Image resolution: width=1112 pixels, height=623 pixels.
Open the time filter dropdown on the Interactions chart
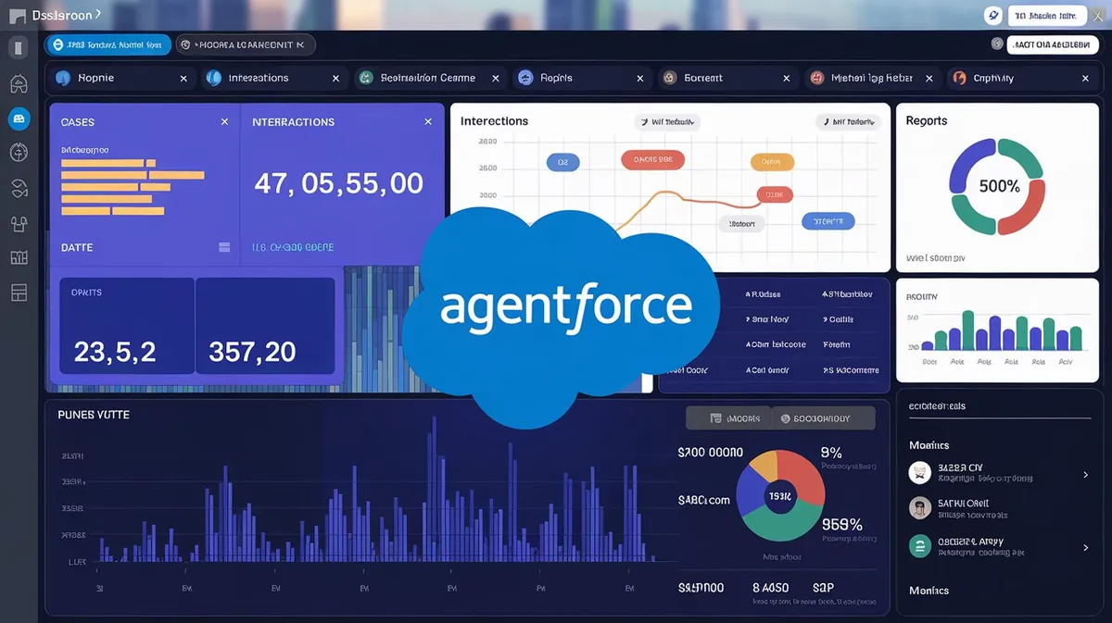[665, 121]
